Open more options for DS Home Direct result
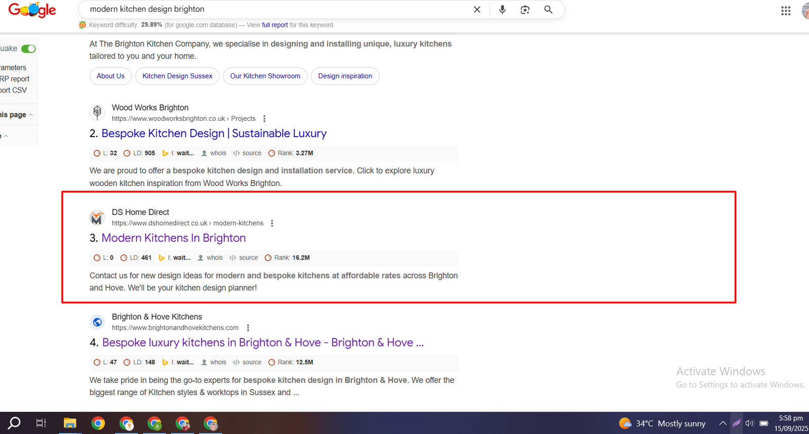 click(272, 224)
